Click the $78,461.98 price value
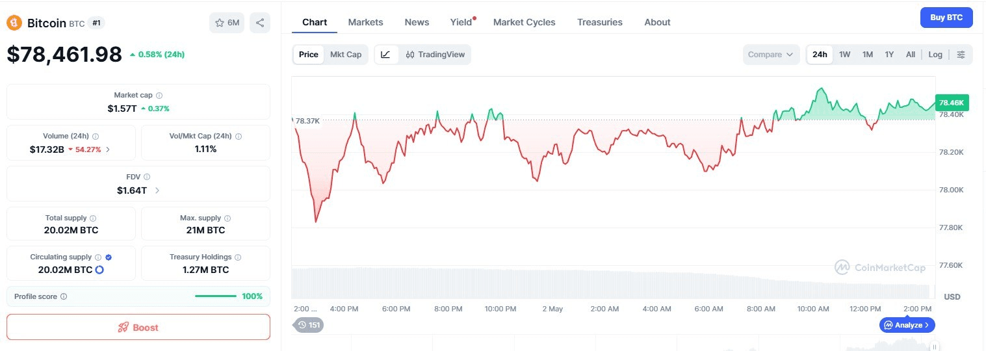 (64, 55)
